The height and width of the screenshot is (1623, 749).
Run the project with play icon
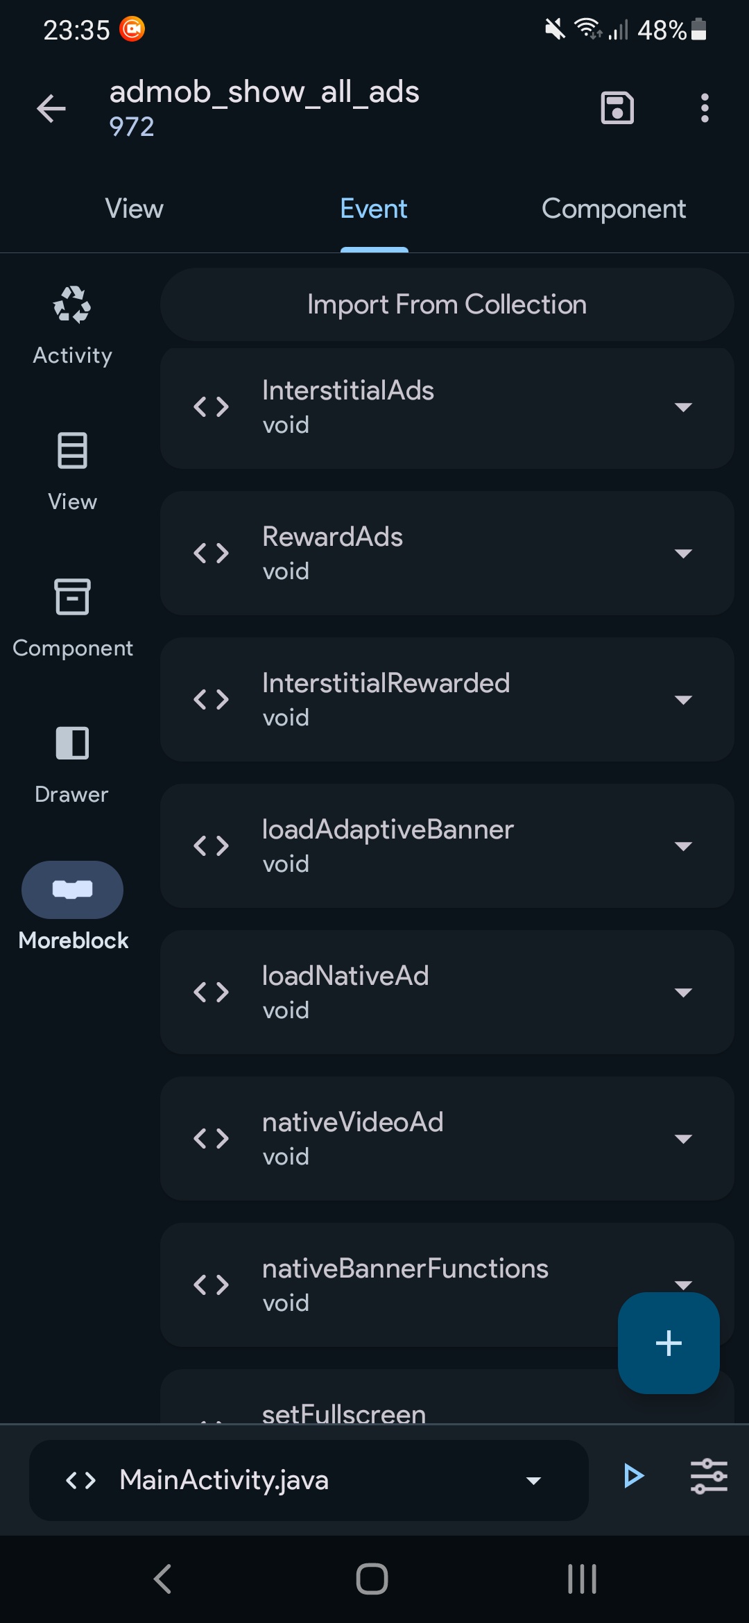point(633,1476)
